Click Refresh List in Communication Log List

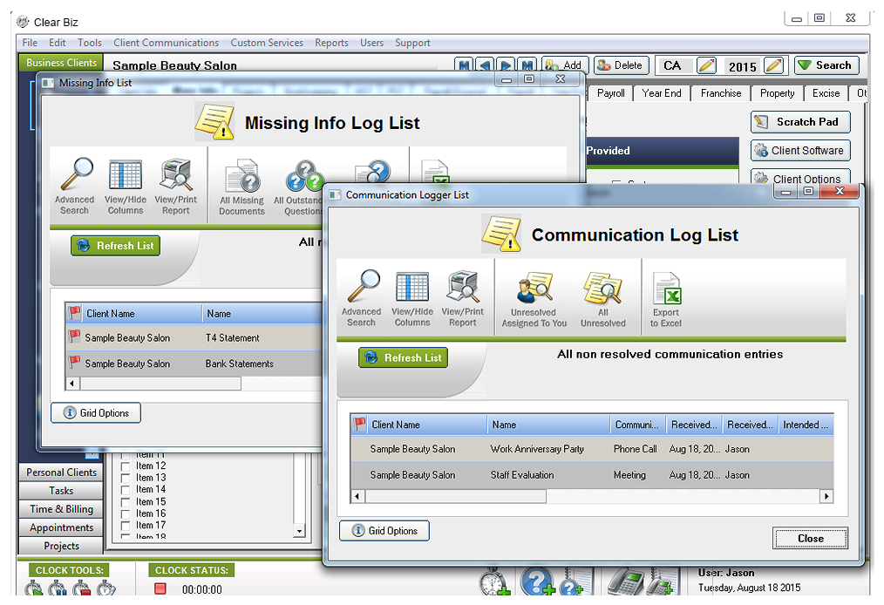[x=403, y=357]
